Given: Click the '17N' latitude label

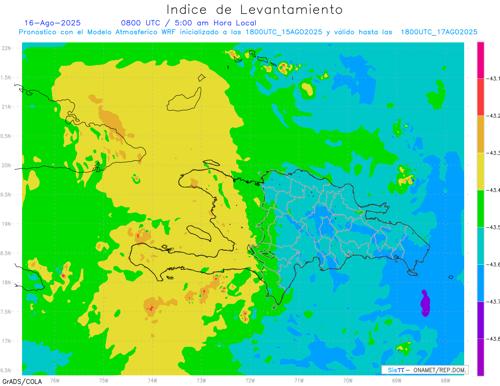Looking at the screenshot, I should 7,341.
